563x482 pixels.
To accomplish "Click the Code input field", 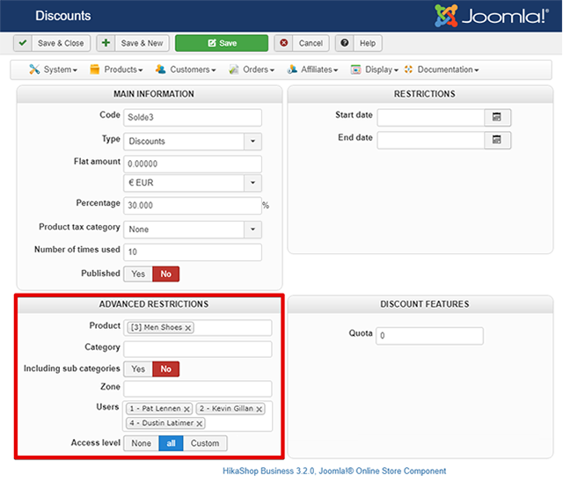I will coord(193,118).
